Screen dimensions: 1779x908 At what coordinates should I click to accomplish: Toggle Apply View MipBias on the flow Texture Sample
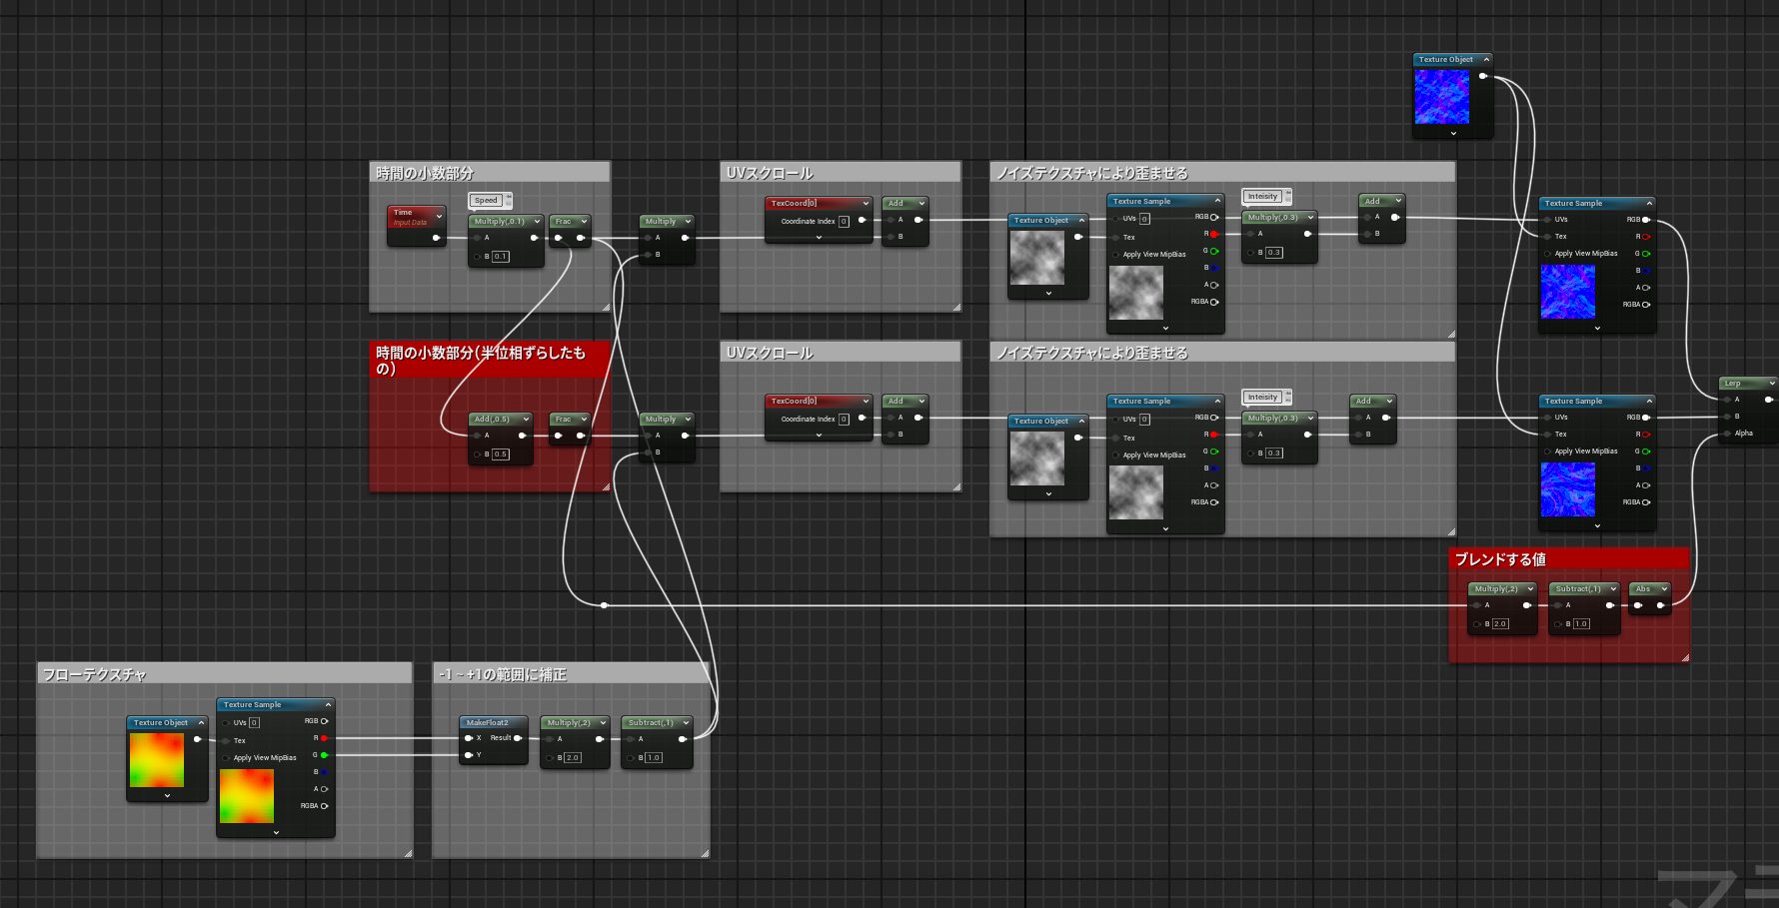[227, 758]
